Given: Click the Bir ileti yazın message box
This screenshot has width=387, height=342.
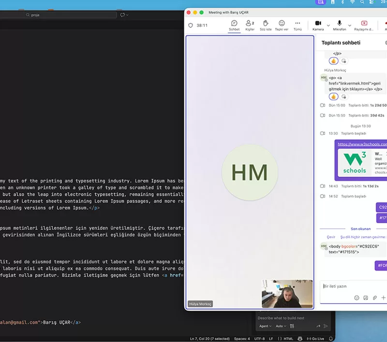Looking at the screenshot, I should coord(354,286).
